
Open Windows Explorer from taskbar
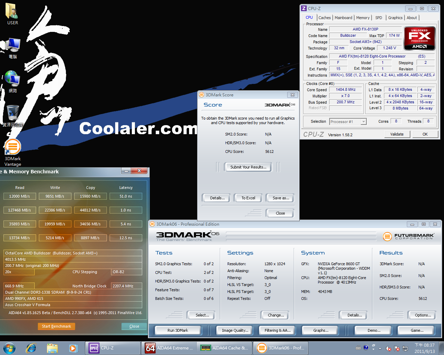52,348
